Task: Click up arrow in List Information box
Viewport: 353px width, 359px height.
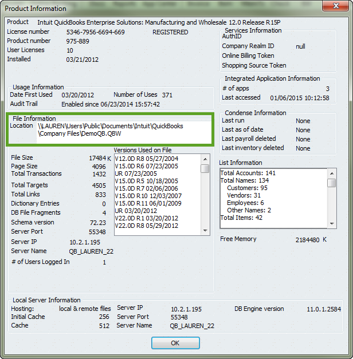Action: pos(332,173)
